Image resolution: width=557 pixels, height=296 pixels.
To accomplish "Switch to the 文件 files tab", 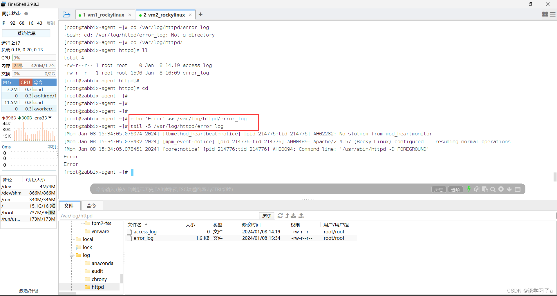I will pyautogui.click(x=70, y=206).
